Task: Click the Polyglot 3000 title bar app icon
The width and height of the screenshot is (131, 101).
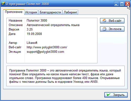Action: point(3,4)
